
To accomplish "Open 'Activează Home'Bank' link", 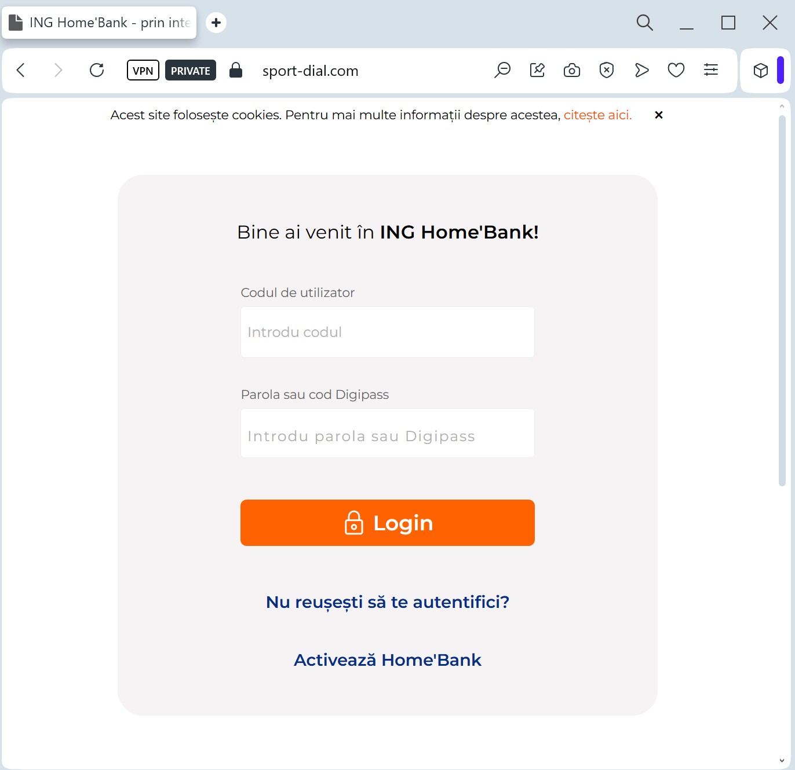I will 387,660.
